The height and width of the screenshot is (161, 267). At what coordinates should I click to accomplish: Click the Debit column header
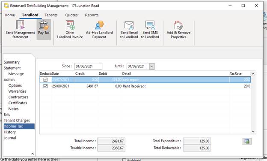(110, 74)
